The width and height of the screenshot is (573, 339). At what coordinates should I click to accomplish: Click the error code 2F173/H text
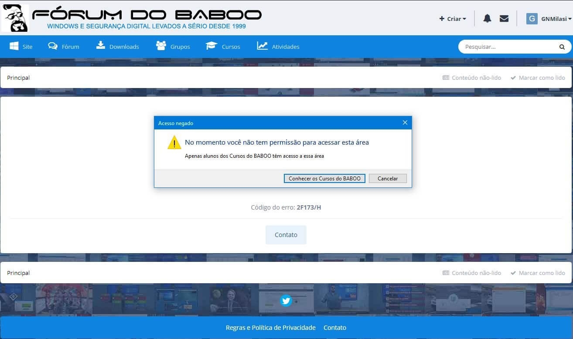(309, 207)
